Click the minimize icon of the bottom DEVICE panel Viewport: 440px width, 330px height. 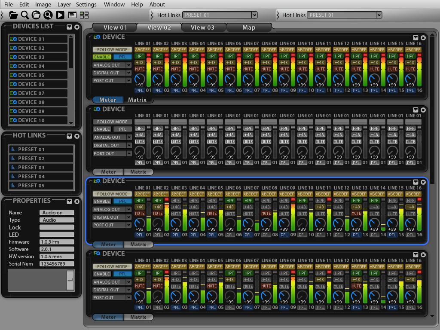point(416,254)
